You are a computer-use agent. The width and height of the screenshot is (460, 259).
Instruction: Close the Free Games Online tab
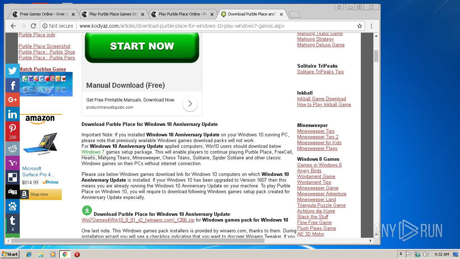click(x=73, y=14)
